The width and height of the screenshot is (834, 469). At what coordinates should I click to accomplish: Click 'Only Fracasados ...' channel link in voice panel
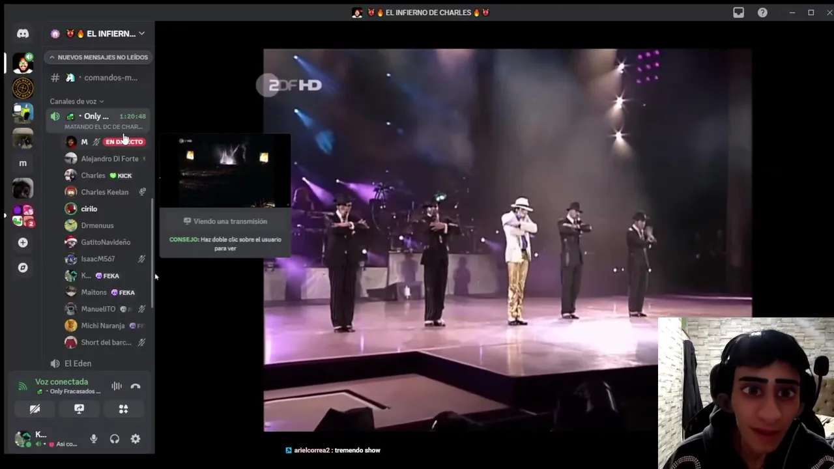coord(68,391)
